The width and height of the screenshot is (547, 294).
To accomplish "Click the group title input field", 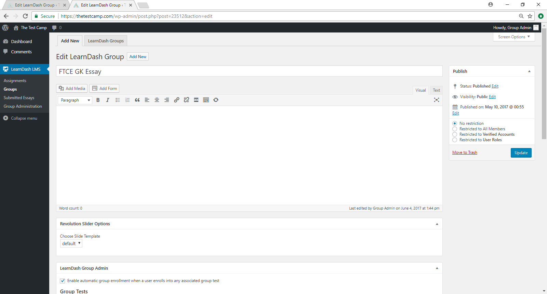I will (x=249, y=71).
